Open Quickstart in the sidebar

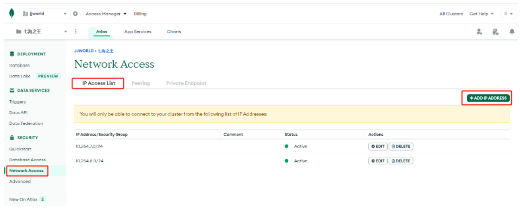pyautogui.click(x=20, y=149)
